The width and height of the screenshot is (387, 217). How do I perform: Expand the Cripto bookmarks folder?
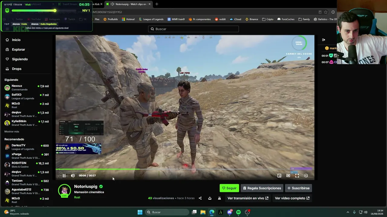268,19
